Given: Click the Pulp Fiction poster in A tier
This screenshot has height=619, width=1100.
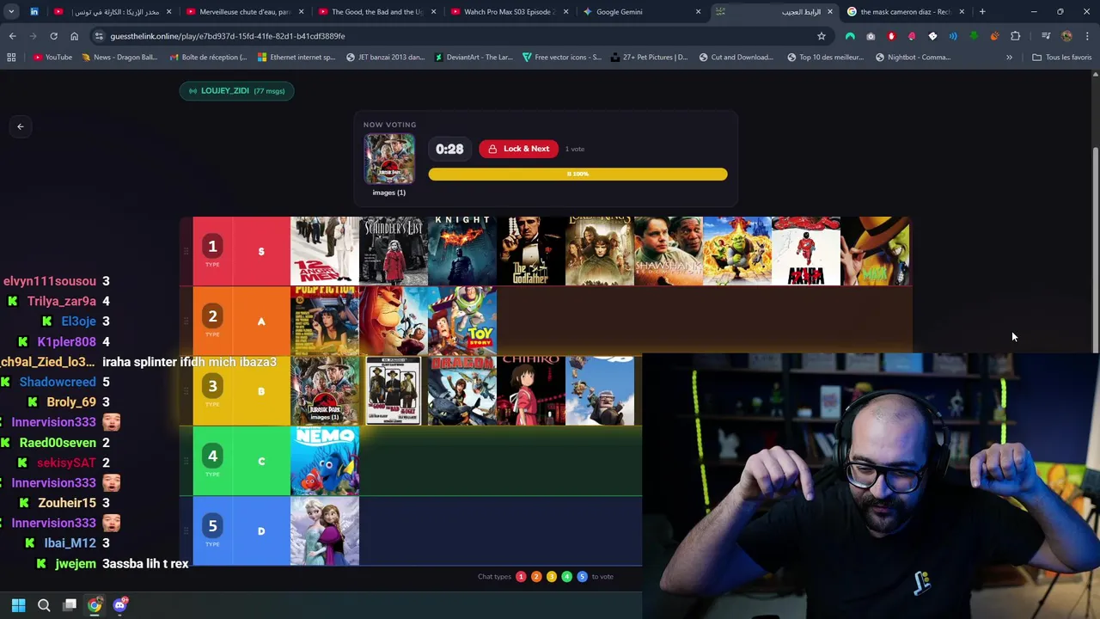Looking at the screenshot, I should pyautogui.click(x=325, y=321).
